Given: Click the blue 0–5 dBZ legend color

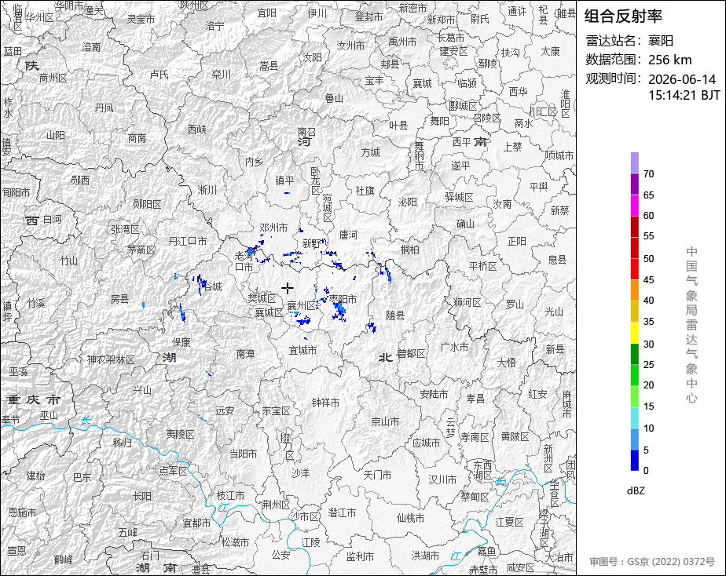Looking at the screenshot, I should tap(634, 460).
